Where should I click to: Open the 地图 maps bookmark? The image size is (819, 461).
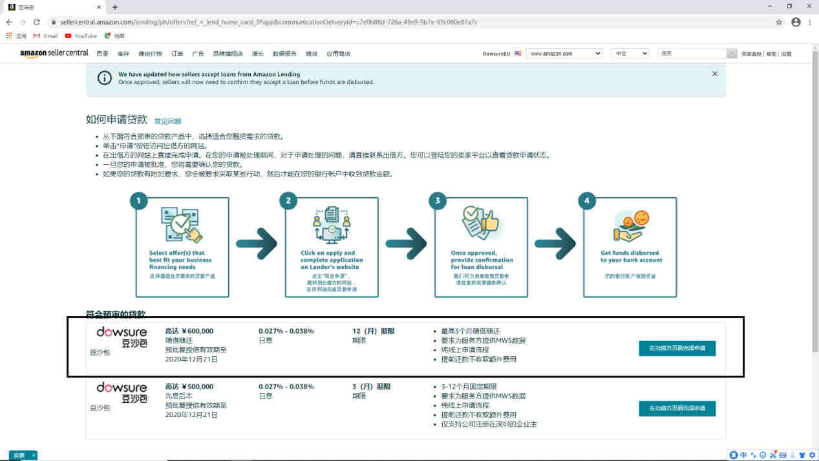tap(114, 36)
